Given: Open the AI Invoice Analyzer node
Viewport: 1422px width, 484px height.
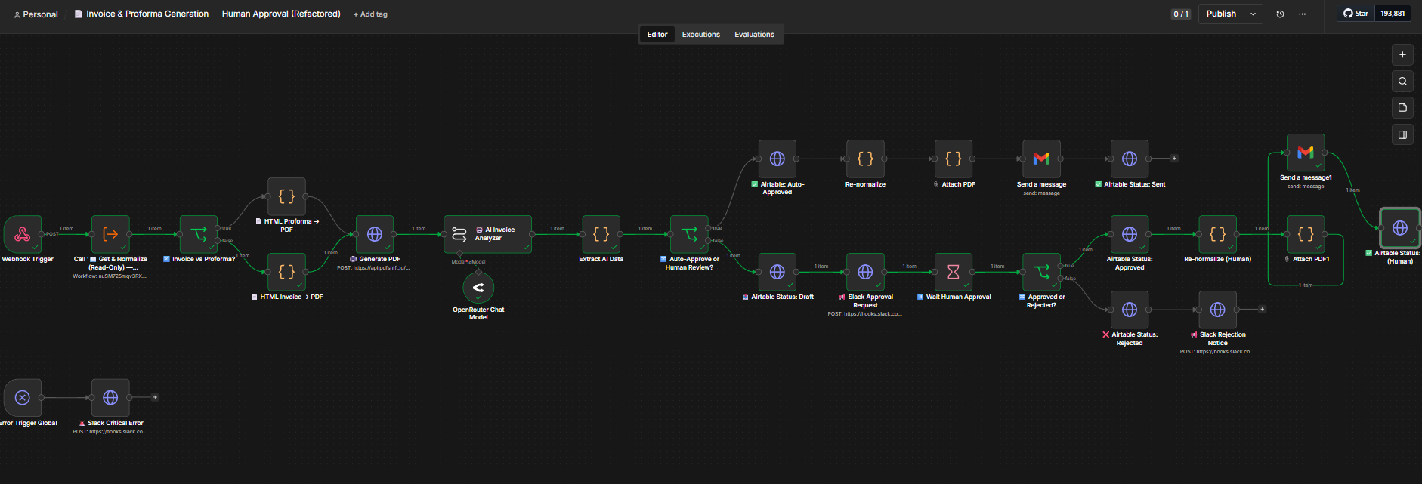Looking at the screenshot, I should click(x=487, y=234).
